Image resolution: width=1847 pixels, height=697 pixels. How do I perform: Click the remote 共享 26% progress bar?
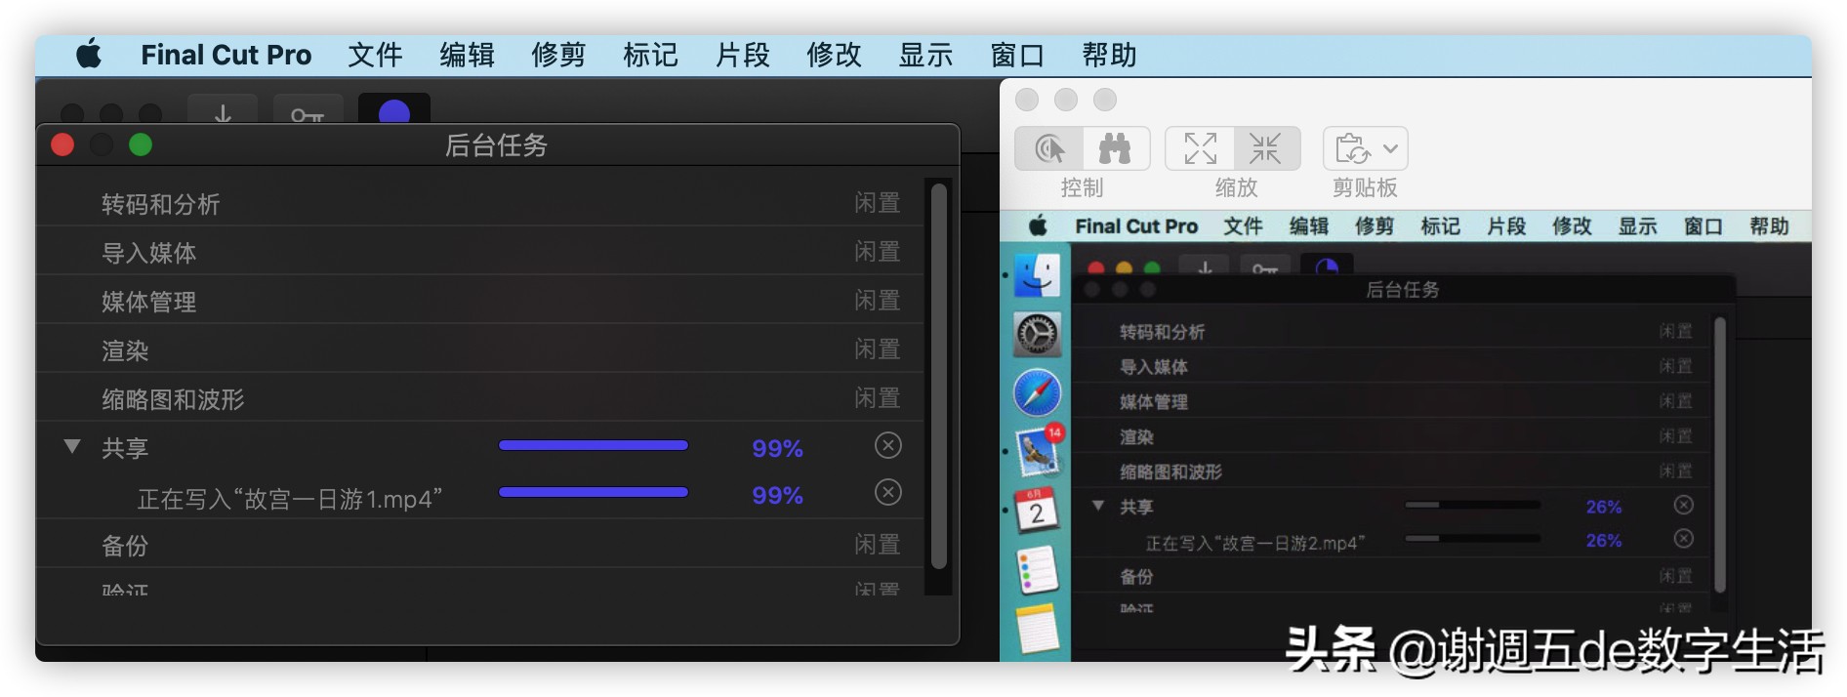[x=1472, y=505]
